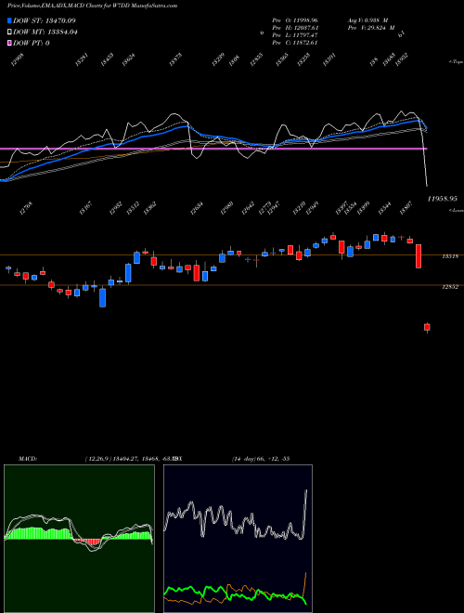Click the 'Pre C: 11872.61' value
The height and width of the screenshot is (613, 464).
(x=295, y=42)
